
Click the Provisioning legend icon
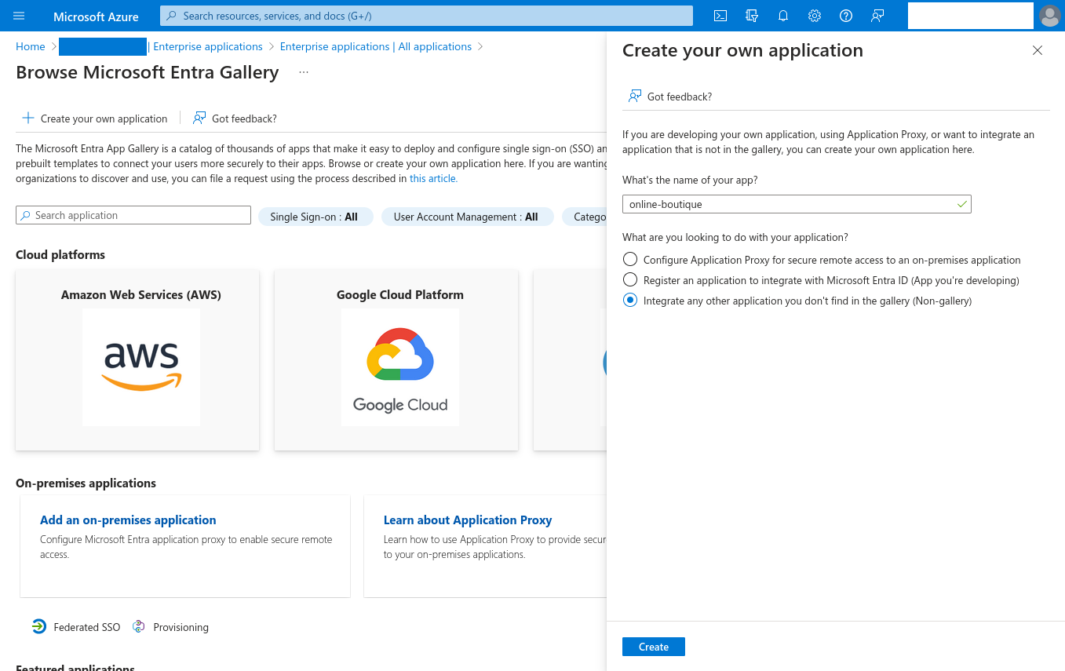click(138, 626)
